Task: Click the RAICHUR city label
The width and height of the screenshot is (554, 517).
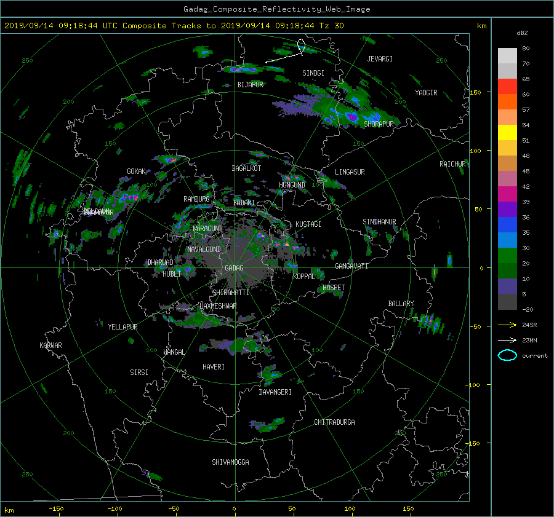Action: tap(452, 164)
